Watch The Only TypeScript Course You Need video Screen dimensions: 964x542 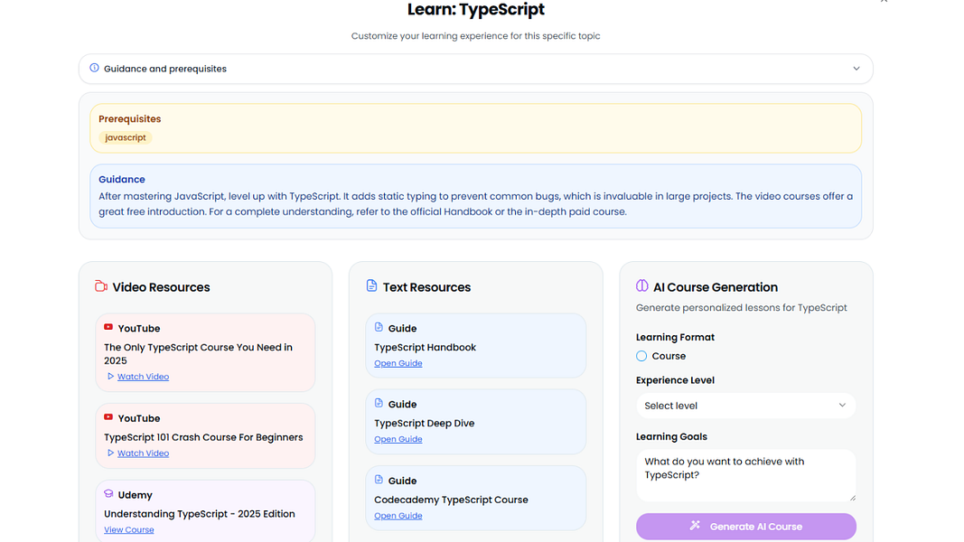(143, 377)
